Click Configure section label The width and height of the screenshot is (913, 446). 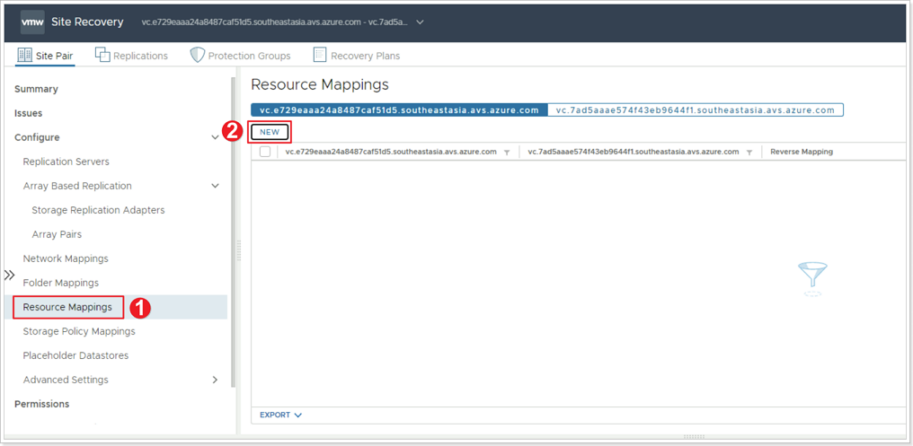[37, 138]
